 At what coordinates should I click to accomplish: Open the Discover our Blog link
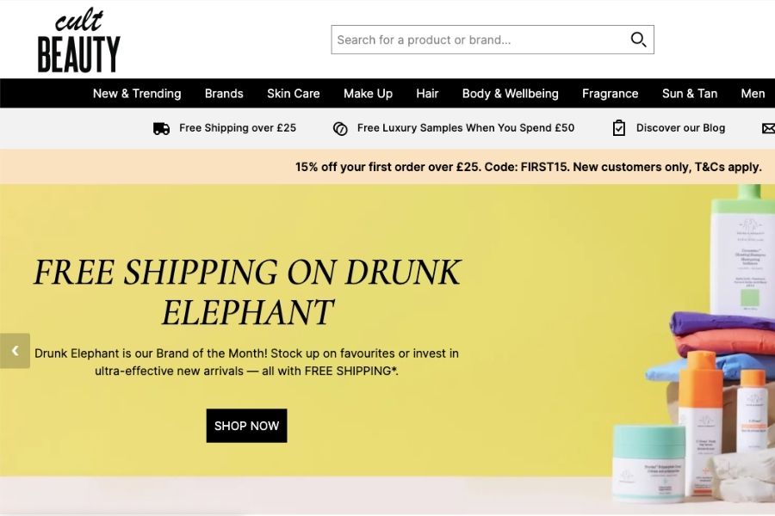point(679,127)
